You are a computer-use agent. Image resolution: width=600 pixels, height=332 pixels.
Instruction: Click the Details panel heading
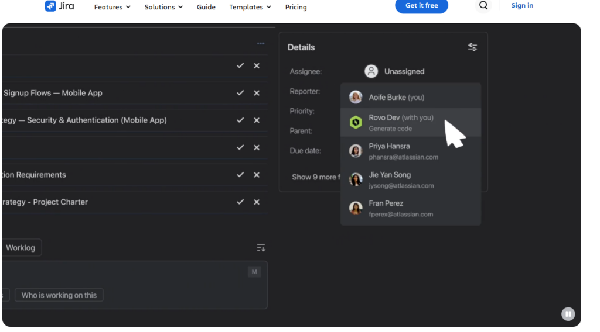click(301, 47)
